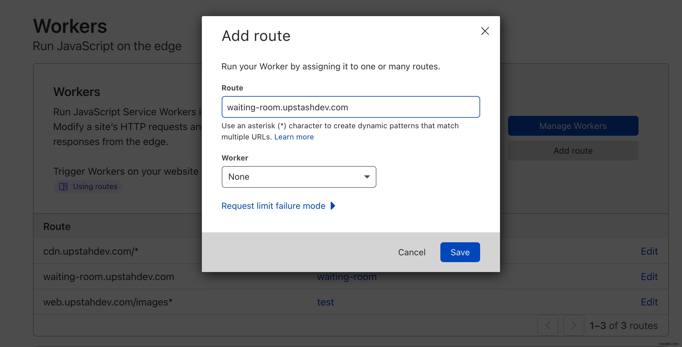Select the Route text input field

(x=351, y=107)
